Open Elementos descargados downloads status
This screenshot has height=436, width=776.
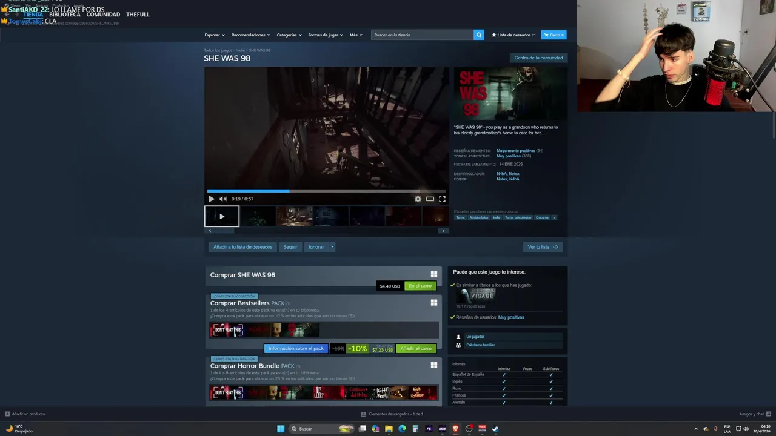(392, 414)
